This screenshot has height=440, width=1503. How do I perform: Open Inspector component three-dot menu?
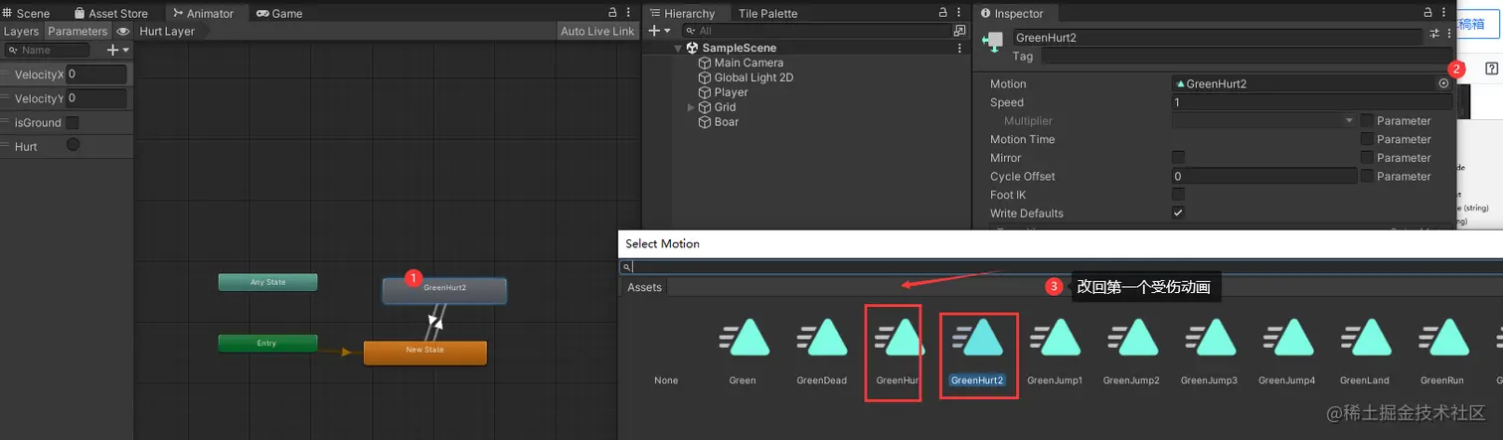[1448, 34]
